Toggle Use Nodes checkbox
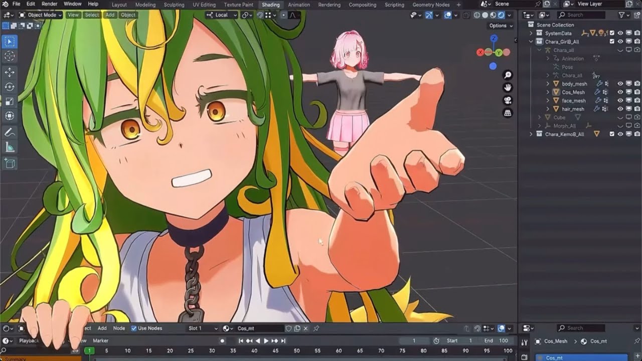The height and width of the screenshot is (361, 642). (x=134, y=328)
